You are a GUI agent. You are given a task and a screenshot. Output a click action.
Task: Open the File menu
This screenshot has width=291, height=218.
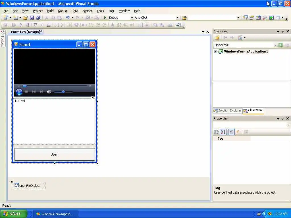pyautogui.click(x=6, y=11)
